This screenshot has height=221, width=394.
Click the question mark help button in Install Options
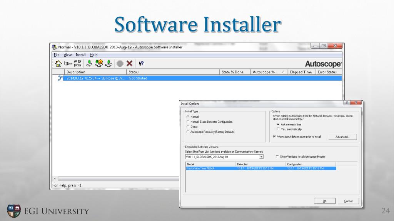click(x=347, y=103)
